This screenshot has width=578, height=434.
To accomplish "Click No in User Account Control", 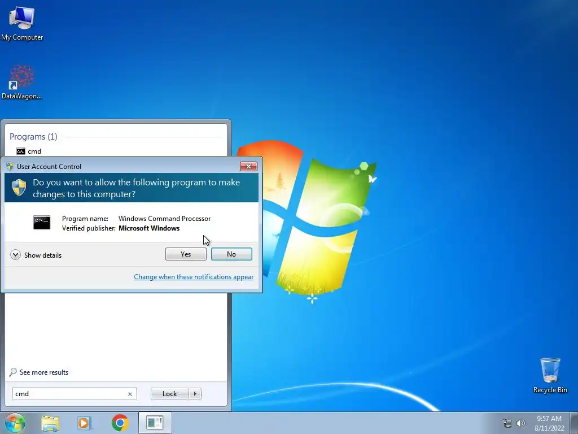I will 231,254.
